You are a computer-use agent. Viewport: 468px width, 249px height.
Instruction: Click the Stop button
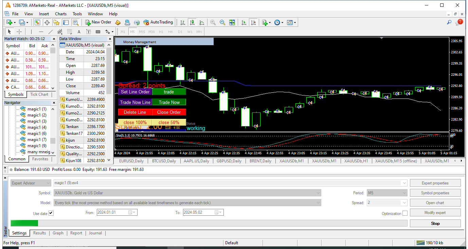435,224
